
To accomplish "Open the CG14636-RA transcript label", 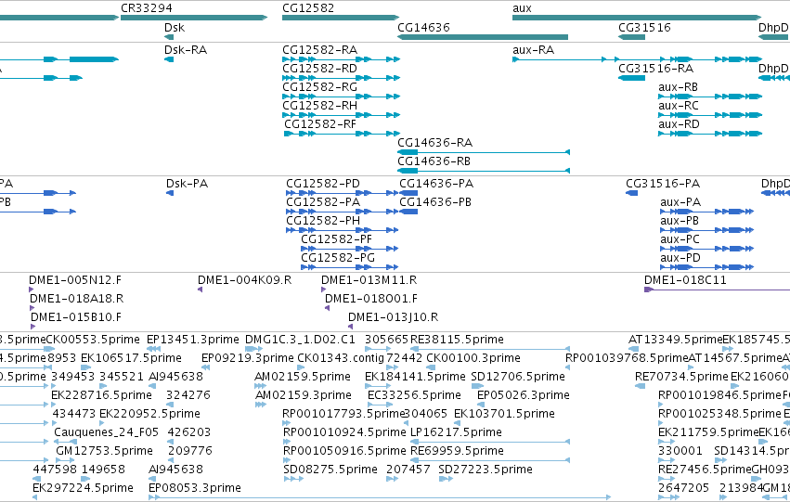I will (x=434, y=143).
